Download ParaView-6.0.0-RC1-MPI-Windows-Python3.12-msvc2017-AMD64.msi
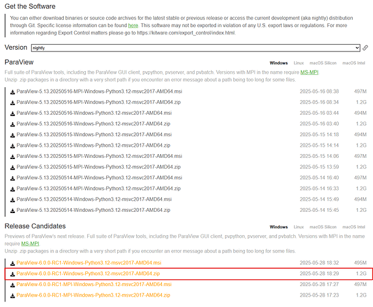This screenshot has width=373, height=307. (x=94, y=284)
